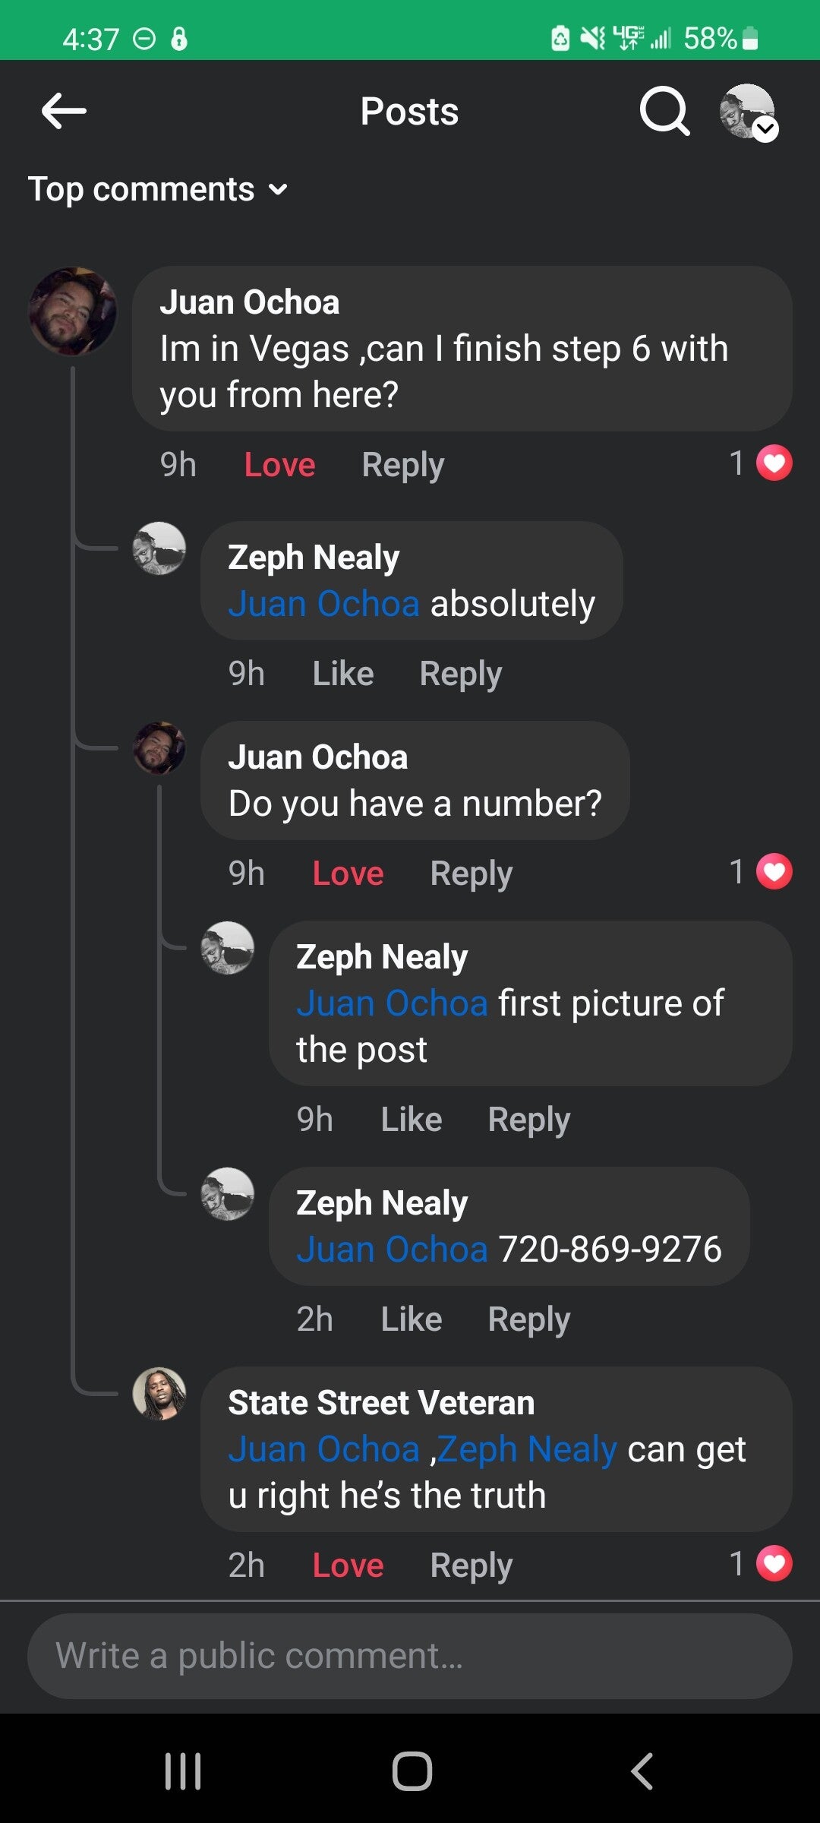Screen dimensions: 820x1823
Task: Open Juan Ochoa mention in 'absolutely' reply
Action: tap(323, 604)
